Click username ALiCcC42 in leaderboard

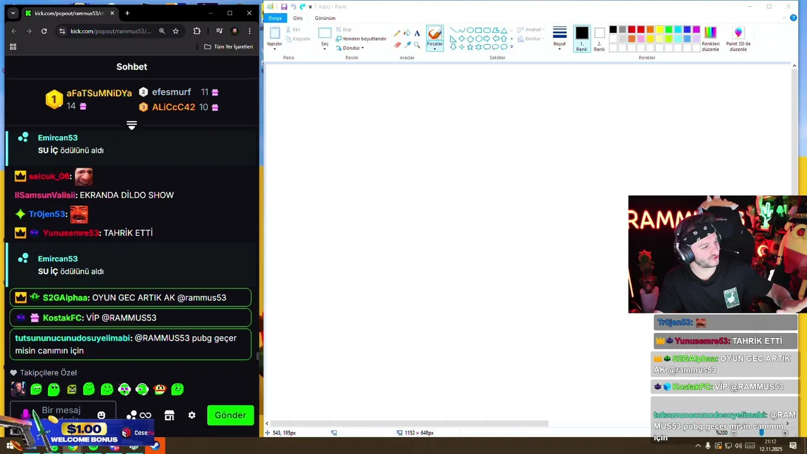tap(173, 107)
